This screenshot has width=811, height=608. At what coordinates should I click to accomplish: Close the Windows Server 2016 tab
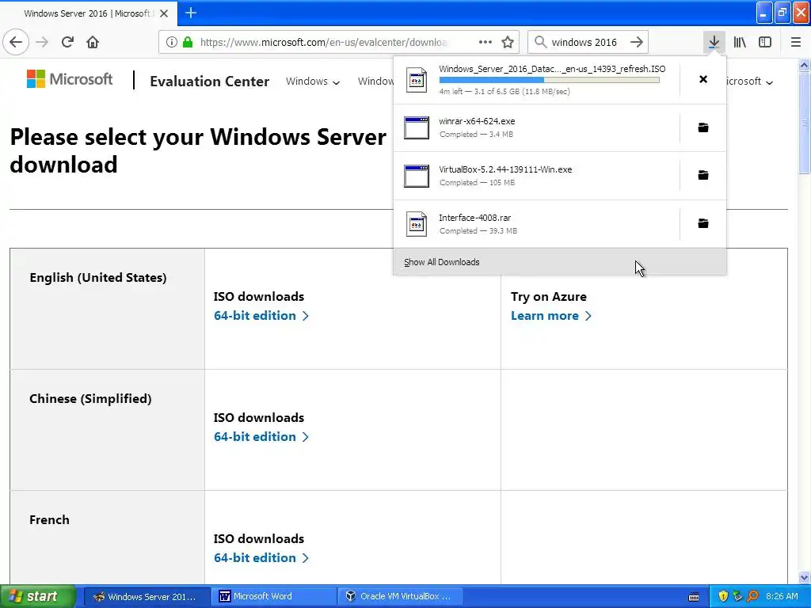click(x=164, y=13)
